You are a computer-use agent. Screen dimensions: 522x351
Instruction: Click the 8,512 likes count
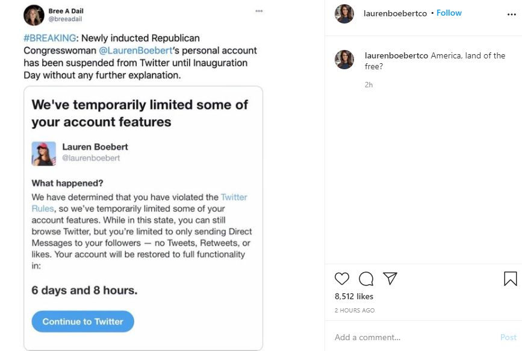[354, 296]
